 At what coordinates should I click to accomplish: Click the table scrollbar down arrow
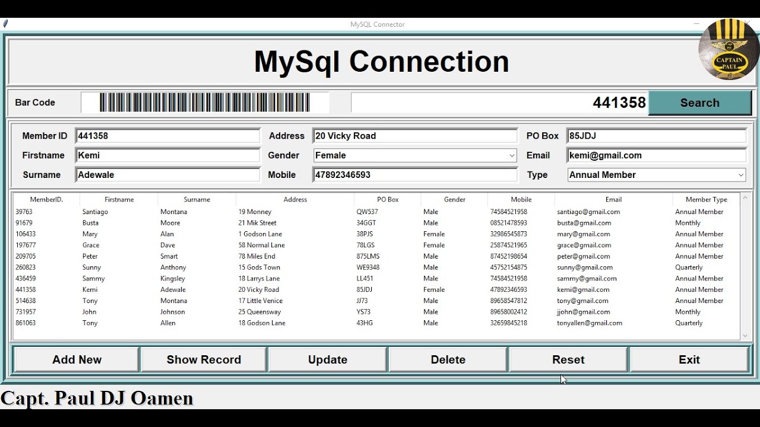click(x=746, y=336)
